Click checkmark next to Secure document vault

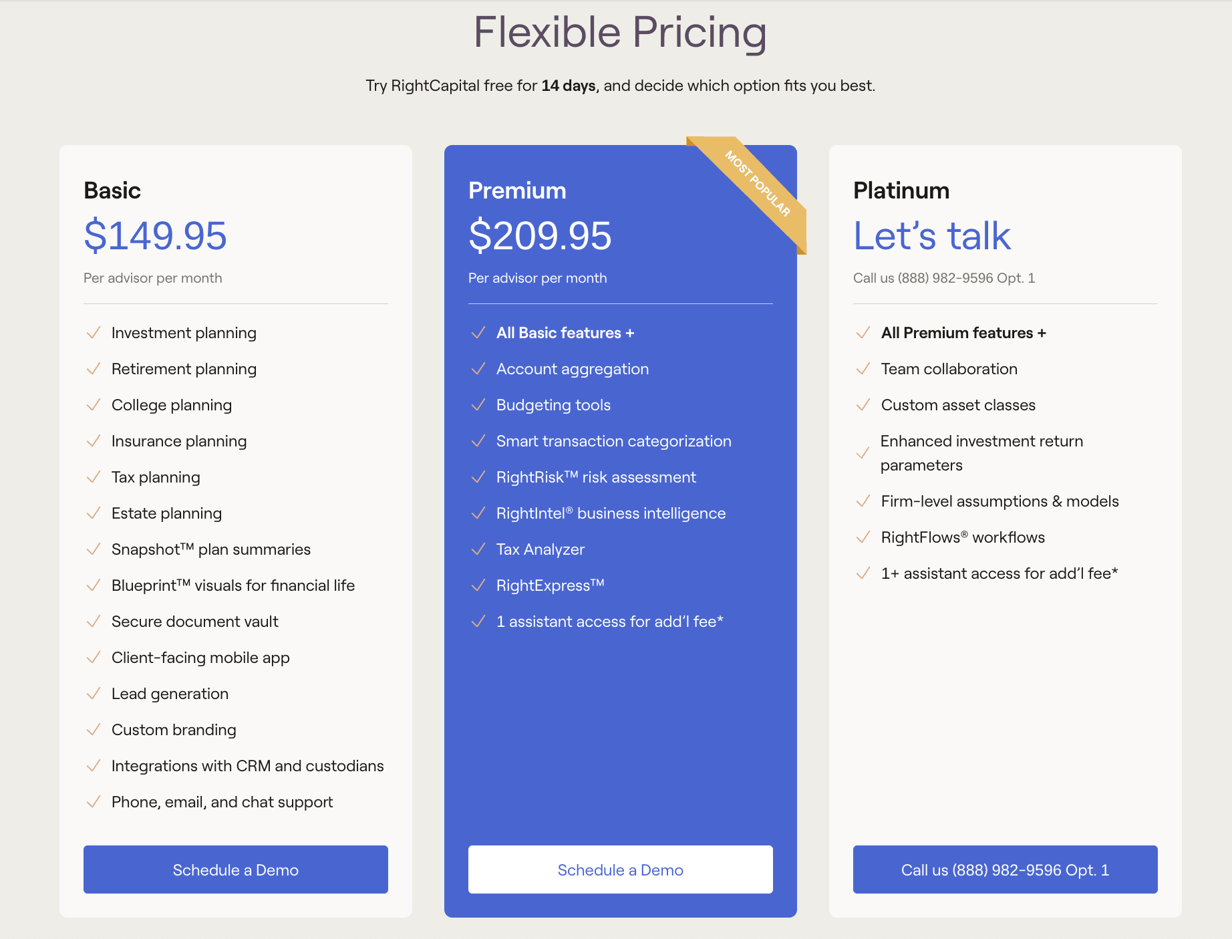click(x=94, y=621)
